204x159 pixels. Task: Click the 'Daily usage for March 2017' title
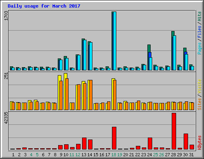pos(44,6)
